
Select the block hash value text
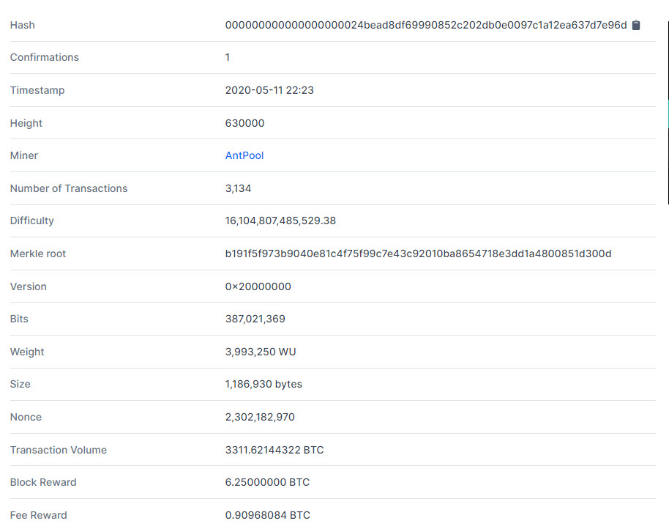tap(426, 25)
